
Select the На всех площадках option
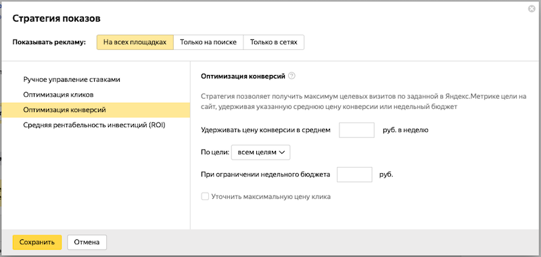click(x=135, y=42)
